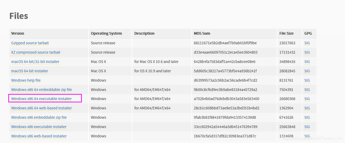
Task: Click file size 8131761
Action: pos(286,80)
